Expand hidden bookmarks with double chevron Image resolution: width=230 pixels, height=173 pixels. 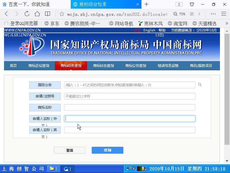(x=226, y=23)
